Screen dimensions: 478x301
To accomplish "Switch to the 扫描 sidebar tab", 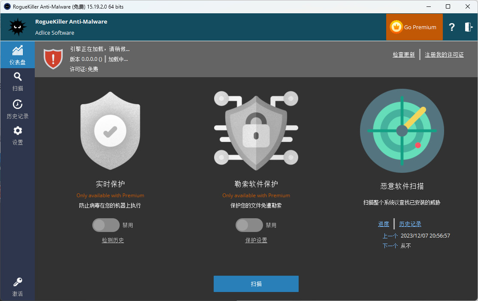I will point(17,81).
